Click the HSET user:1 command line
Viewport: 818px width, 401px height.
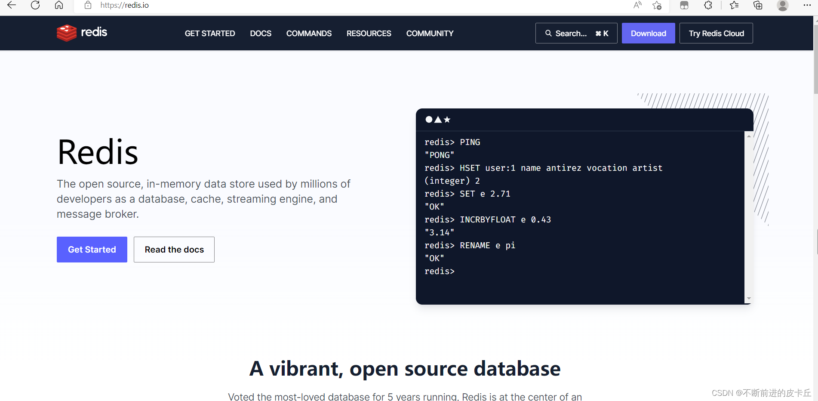coord(544,168)
